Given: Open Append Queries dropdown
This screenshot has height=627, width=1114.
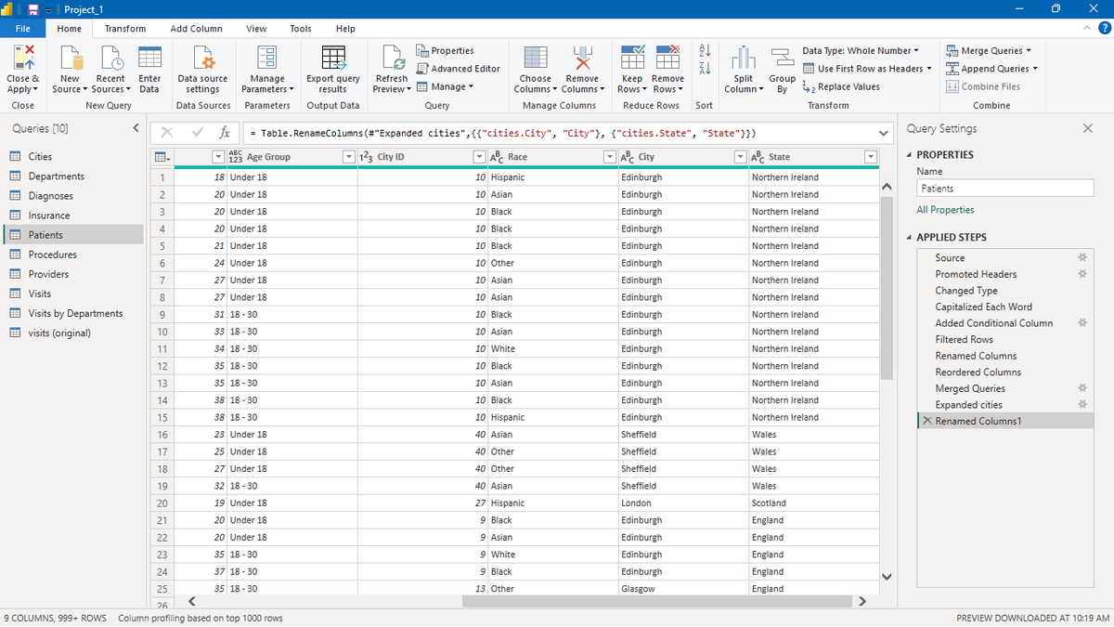Looking at the screenshot, I should [x=991, y=69].
